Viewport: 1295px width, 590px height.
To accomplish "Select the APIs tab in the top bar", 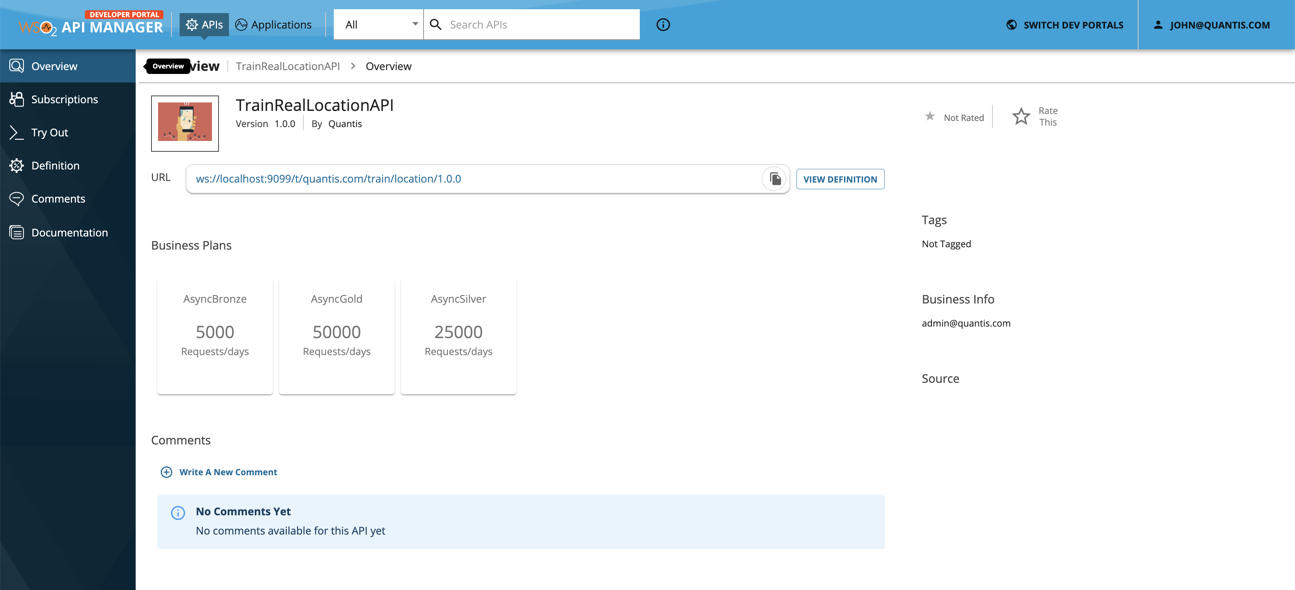I will coord(204,24).
